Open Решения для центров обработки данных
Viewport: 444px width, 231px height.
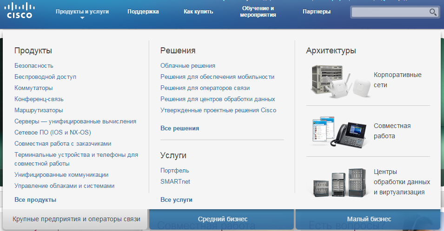pos(218,99)
